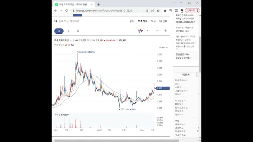253x142 pixels.
Task: Zoom out the chart with the minus icon
Action: click(x=157, y=31)
